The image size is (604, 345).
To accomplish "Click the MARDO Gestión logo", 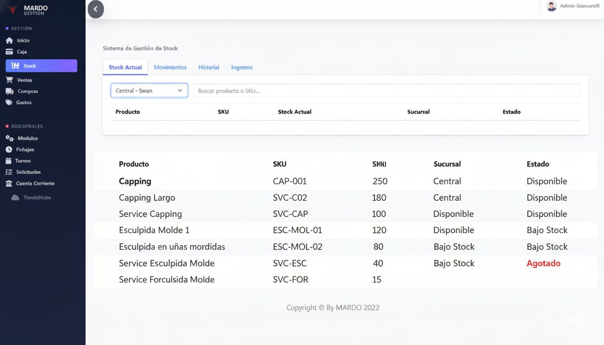I will coord(28,10).
